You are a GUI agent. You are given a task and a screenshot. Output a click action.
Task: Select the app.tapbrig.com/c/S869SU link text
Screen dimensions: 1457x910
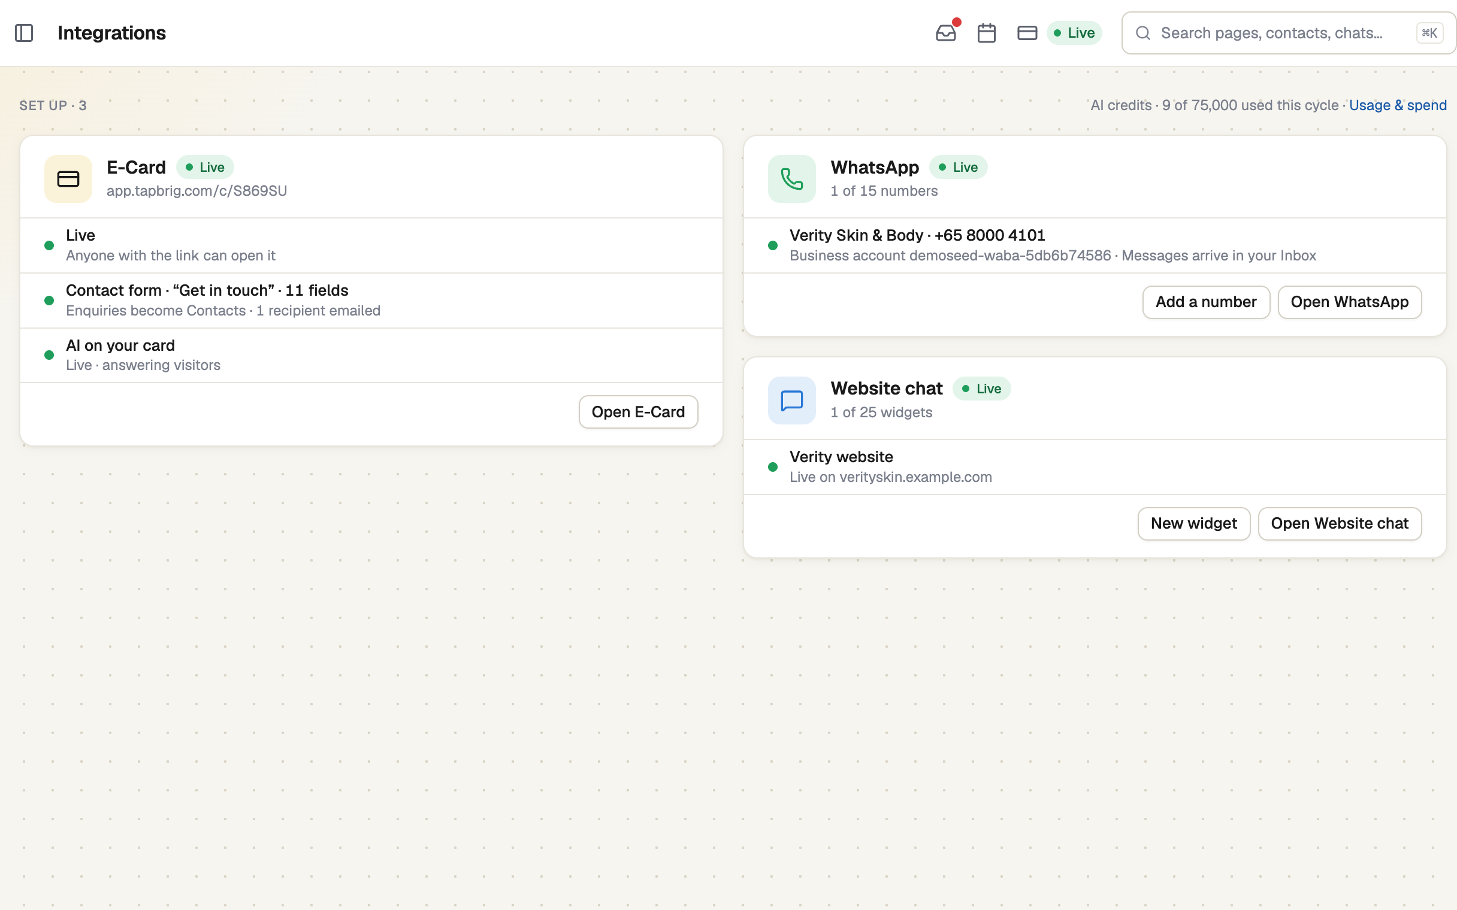point(197,191)
